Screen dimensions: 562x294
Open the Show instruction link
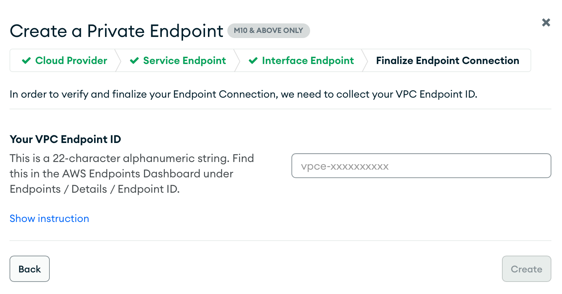pos(49,218)
